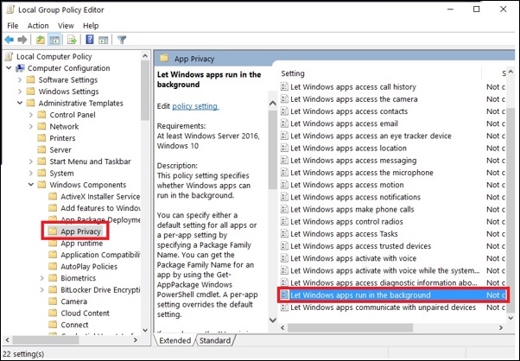Image resolution: width=520 pixels, height=361 pixels.
Task: Expand the BitLocker Drive Encryption node
Action: click(41, 289)
